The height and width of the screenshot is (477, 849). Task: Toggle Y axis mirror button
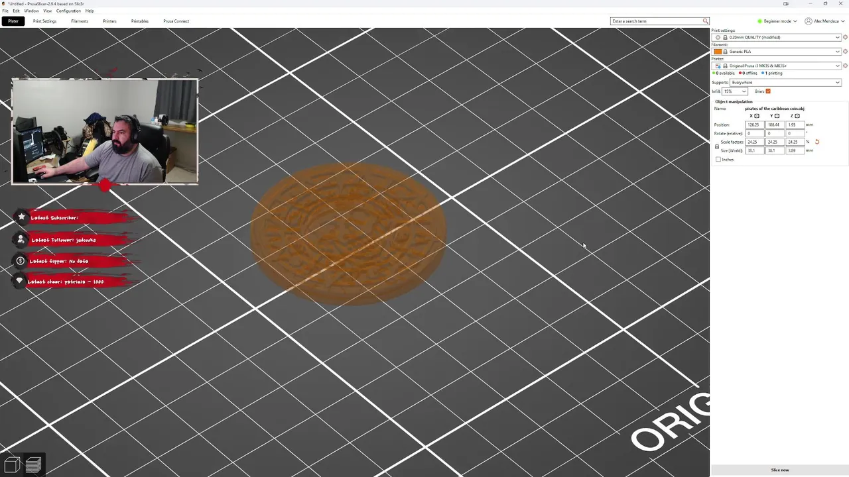(777, 116)
